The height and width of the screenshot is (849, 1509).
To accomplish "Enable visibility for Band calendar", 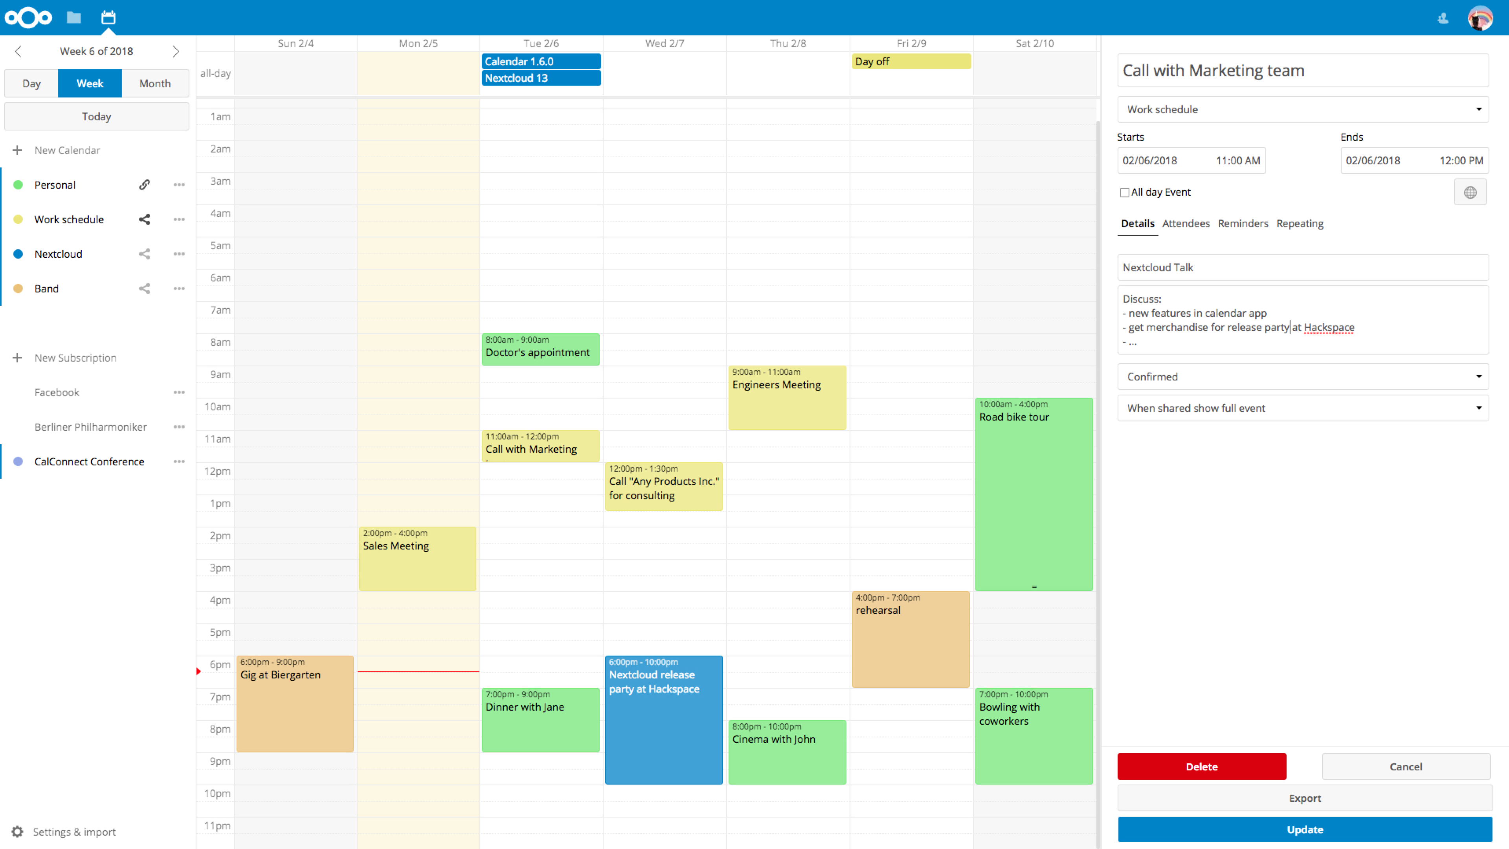I will (18, 288).
